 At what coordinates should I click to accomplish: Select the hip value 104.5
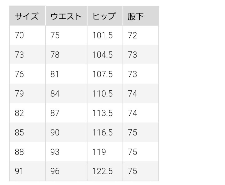click(x=102, y=55)
